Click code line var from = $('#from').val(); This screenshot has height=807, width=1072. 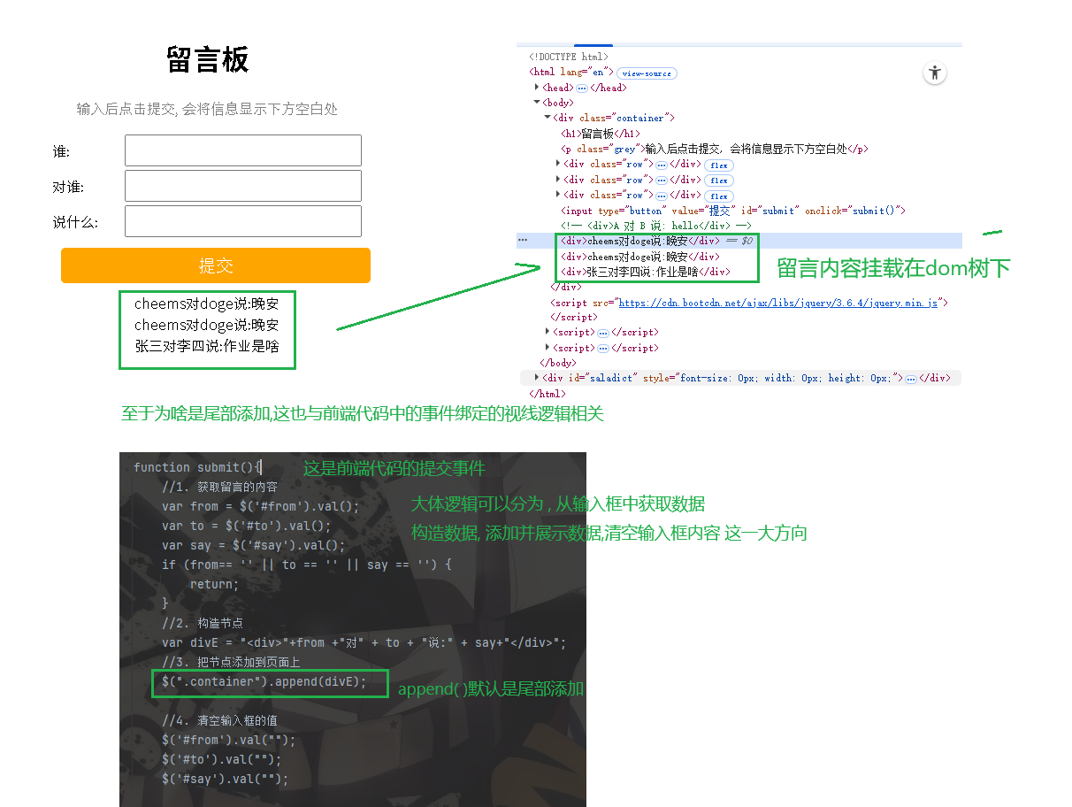[261, 506]
